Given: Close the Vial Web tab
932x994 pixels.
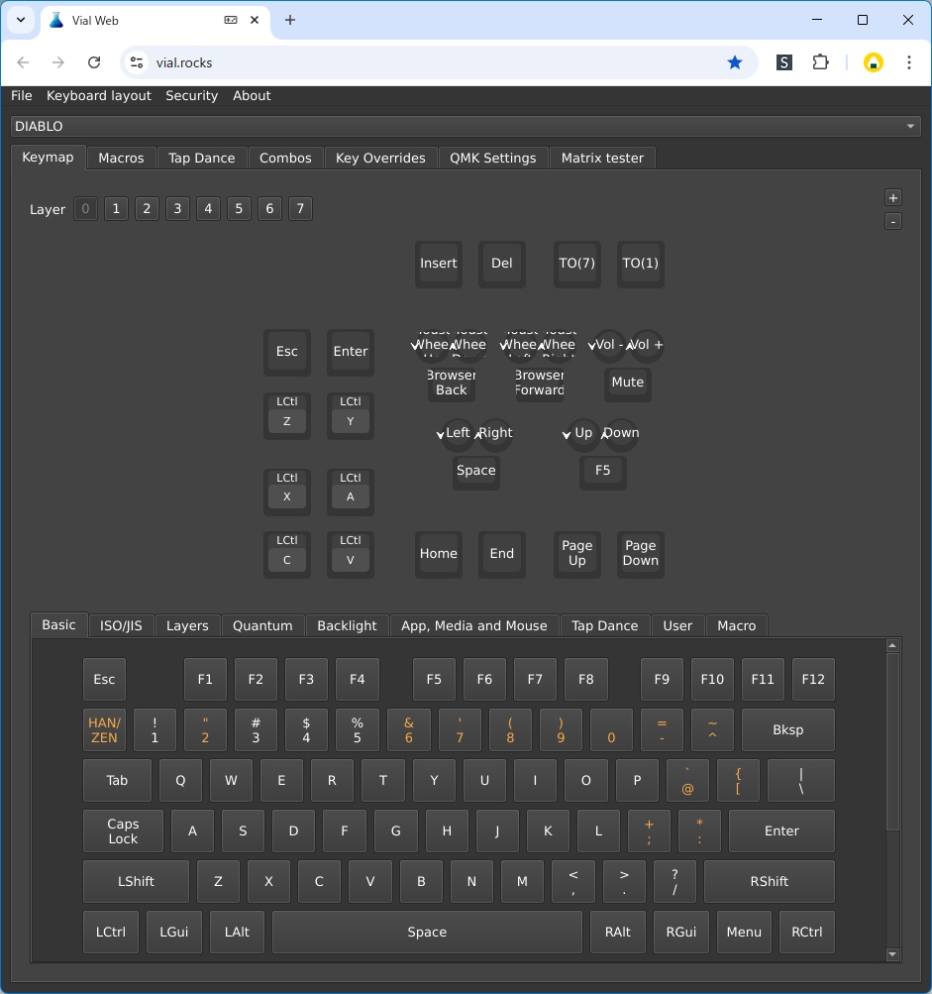Looking at the screenshot, I should [x=255, y=20].
